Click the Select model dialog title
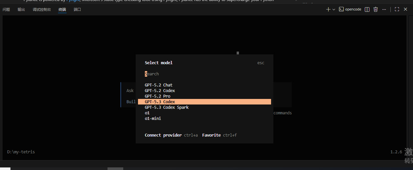This screenshot has width=413, height=170. (x=159, y=63)
